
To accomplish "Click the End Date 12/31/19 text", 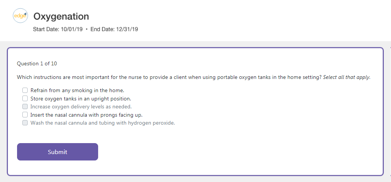I will (114, 29).
